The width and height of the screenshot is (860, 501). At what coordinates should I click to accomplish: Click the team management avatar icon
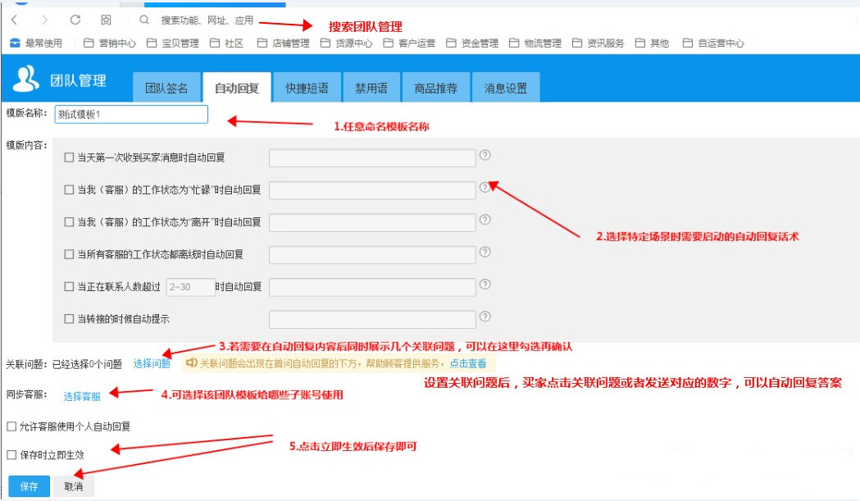point(25,80)
